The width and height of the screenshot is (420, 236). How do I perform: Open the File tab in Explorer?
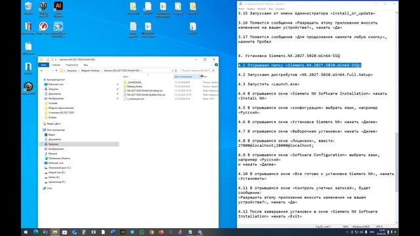tap(43, 65)
